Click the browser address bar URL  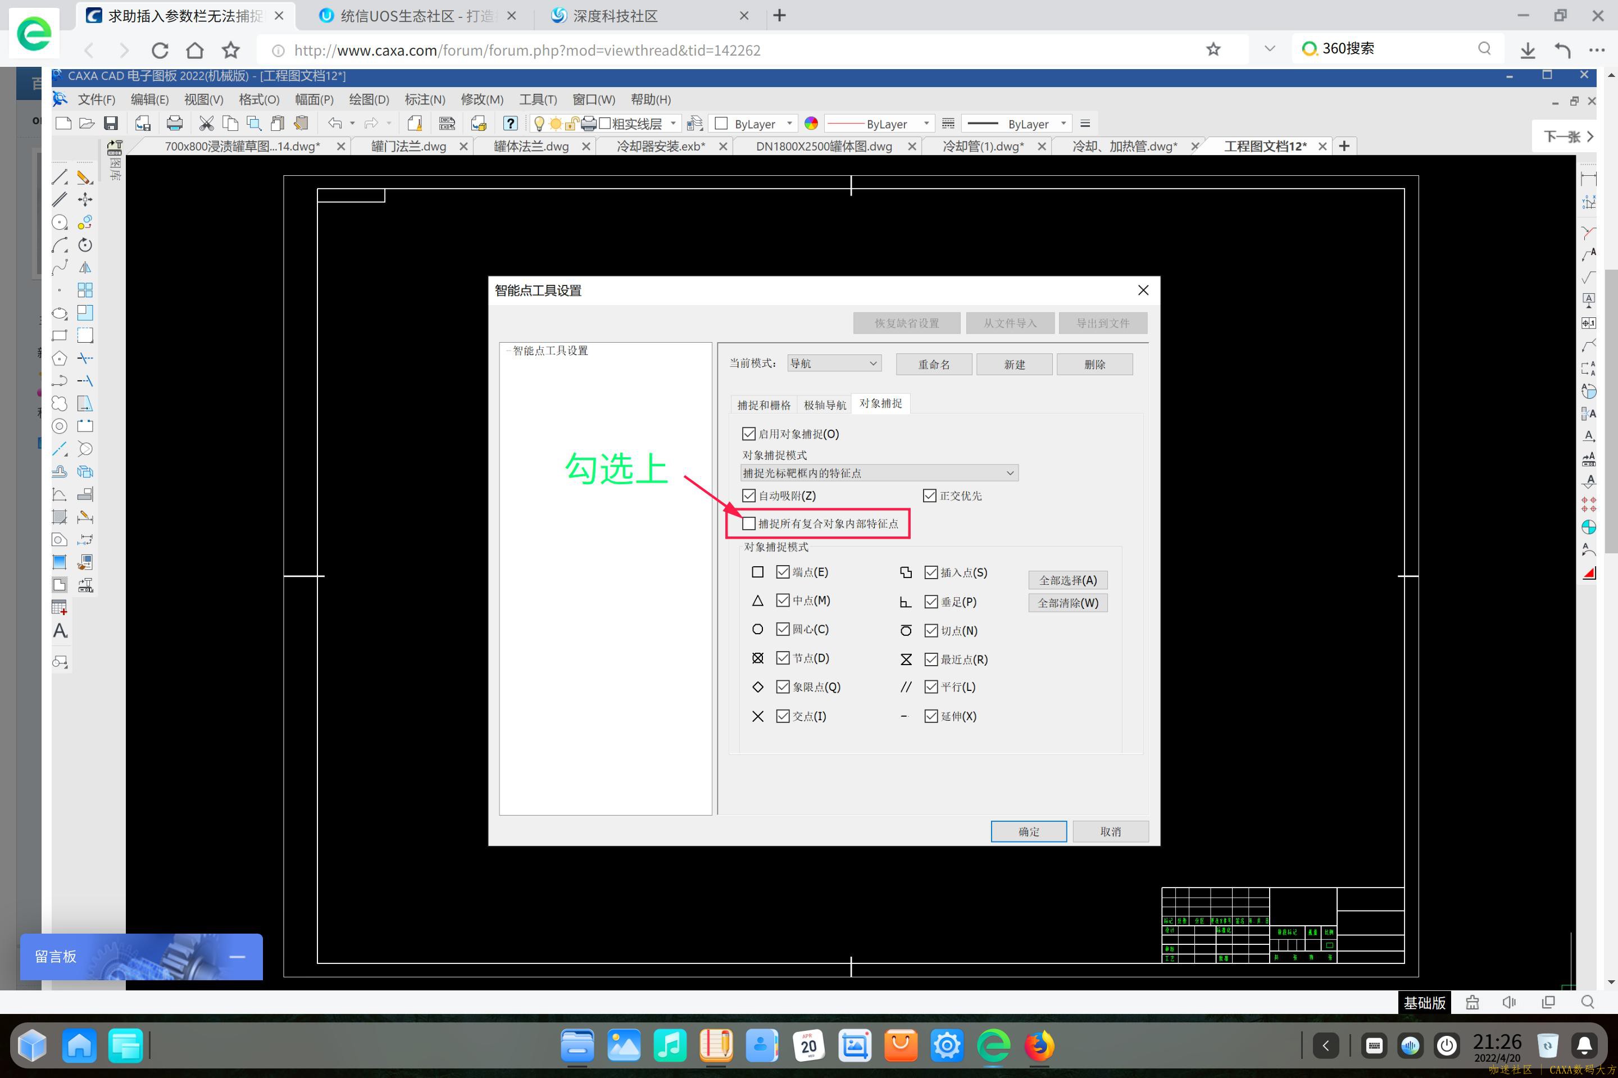(x=527, y=50)
